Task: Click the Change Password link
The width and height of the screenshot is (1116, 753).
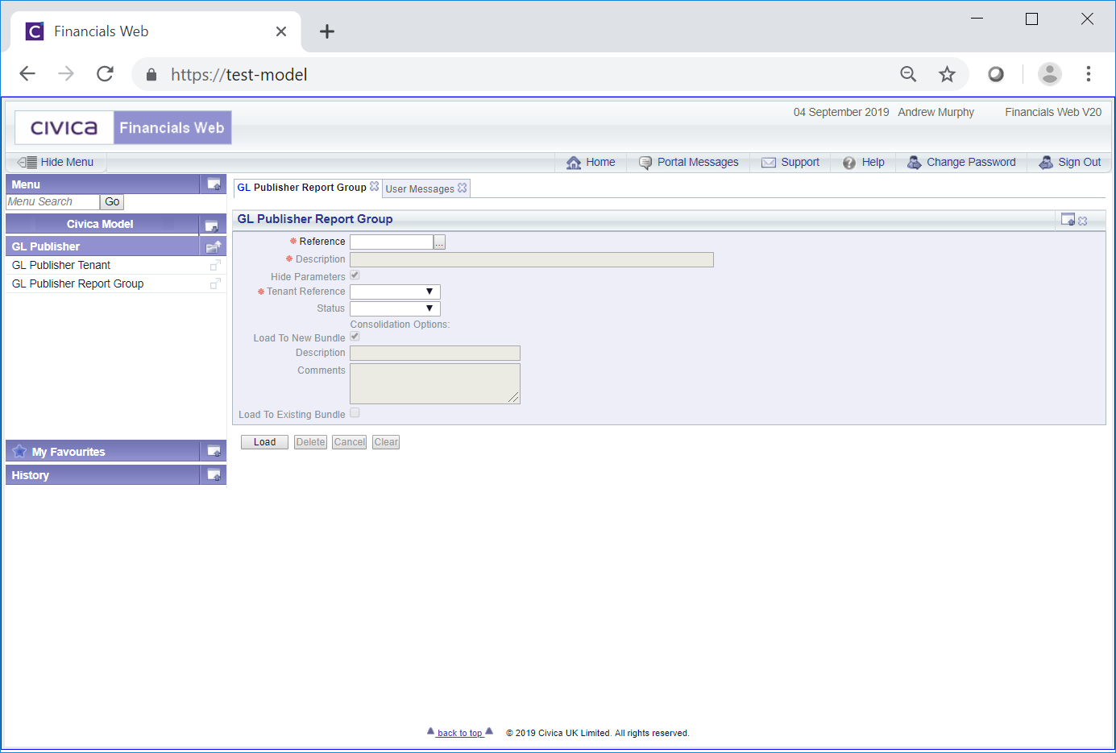Action: pos(971,163)
